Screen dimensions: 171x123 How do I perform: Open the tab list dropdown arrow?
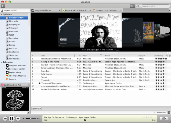(170, 11)
